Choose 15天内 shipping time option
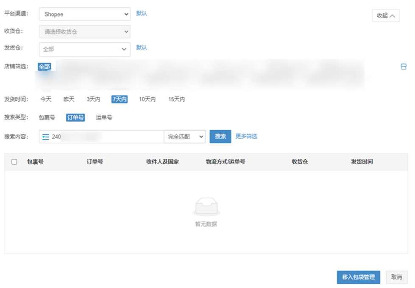Viewport: 415px width, 288px height. click(x=176, y=99)
